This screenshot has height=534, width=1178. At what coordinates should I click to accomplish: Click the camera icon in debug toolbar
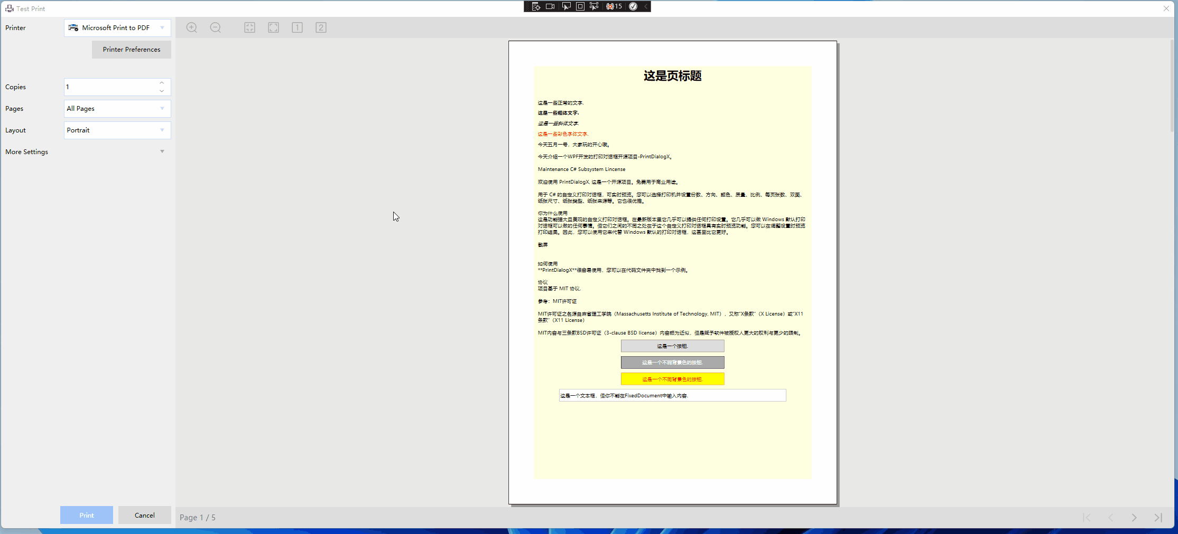[x=550, y=6]
